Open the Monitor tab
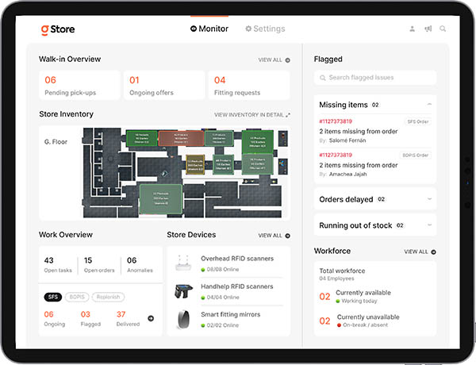Viewport: 476px width, 365px height. point(209,29)
